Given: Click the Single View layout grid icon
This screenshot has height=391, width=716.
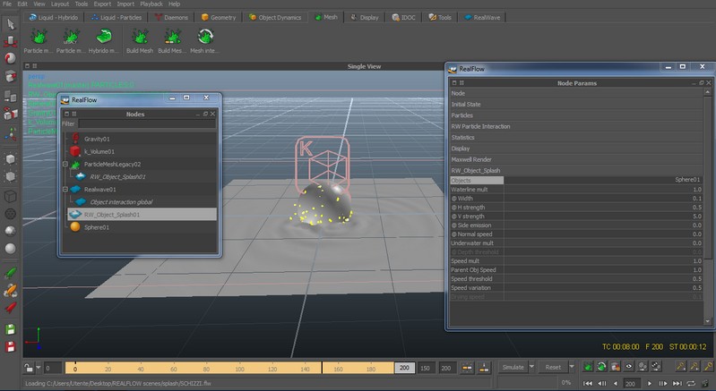Looking at the screenshot, I should tap(34, 66).
